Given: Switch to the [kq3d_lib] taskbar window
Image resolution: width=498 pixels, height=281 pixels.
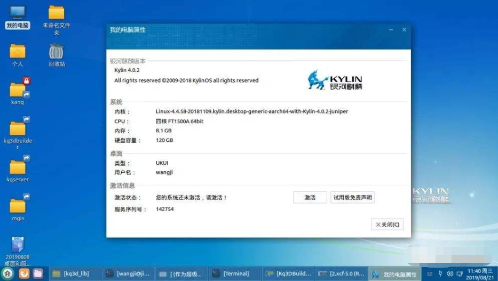Looking at the screenshot, I should pos(75,274).
